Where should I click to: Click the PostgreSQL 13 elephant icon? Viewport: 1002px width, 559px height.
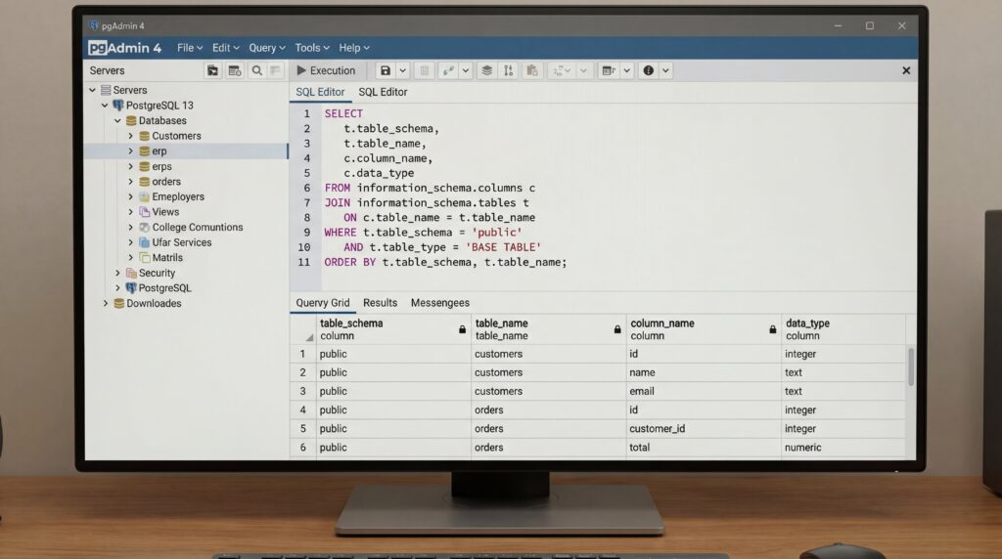pyautogui.click(x=118, y=106)
